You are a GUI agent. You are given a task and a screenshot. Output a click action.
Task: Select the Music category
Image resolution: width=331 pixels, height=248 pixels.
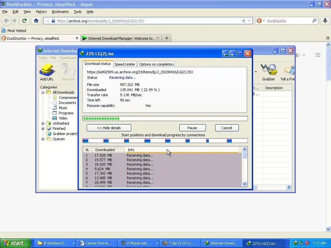(x=60, y=108)
